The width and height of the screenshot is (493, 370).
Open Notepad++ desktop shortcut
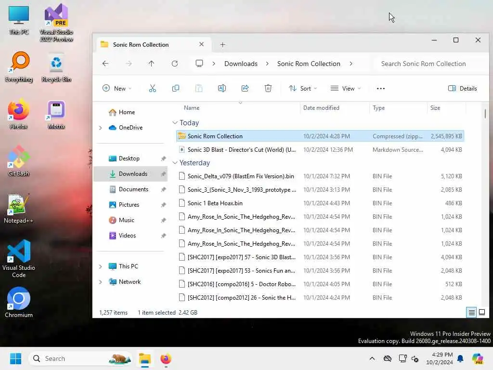tap(19, 208)
